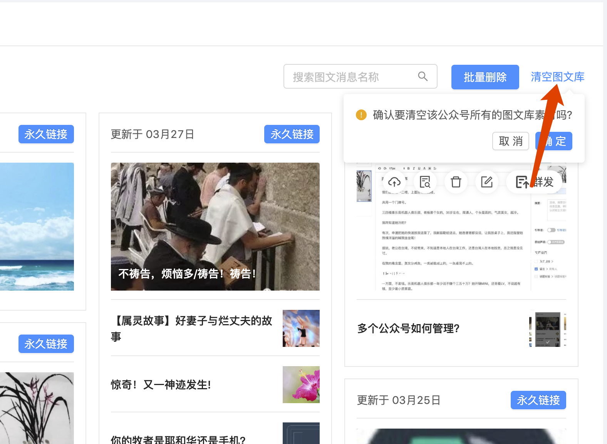Click 确定 to confirm clearing library
Image resolution: width=607 pixels, height=444 pixels.
[554, 141]
